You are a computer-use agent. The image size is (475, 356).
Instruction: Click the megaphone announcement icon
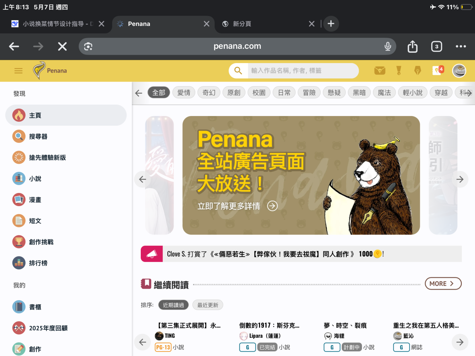tap(152, 254)
